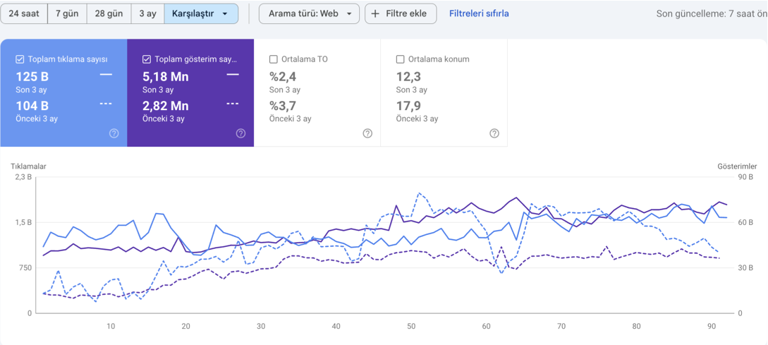
Task: Choose 3 ay date range
Action: point(147,13)
